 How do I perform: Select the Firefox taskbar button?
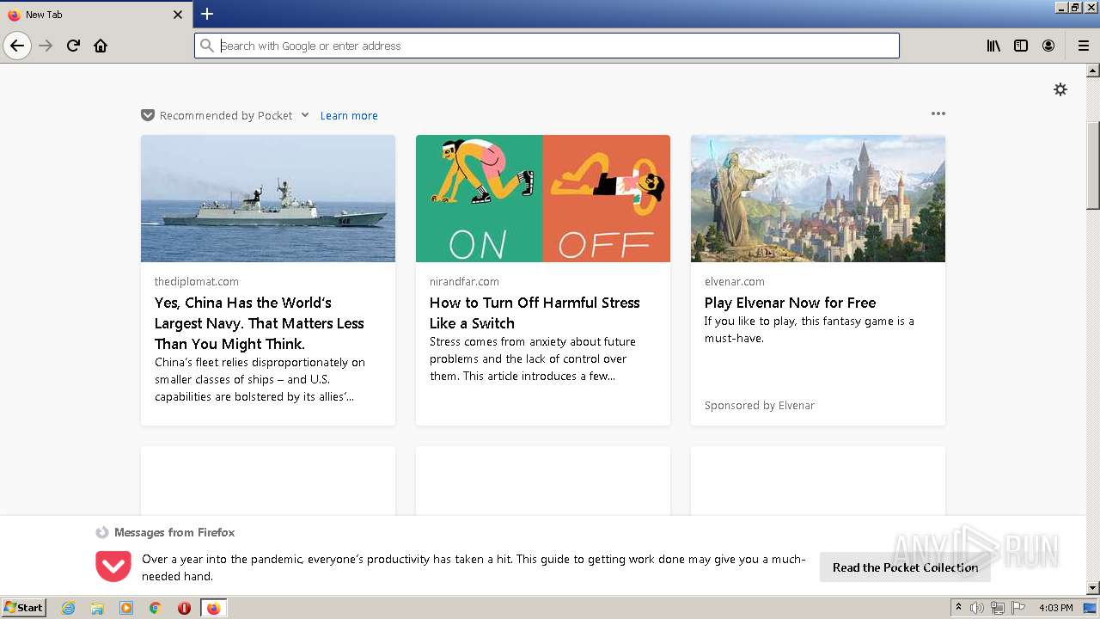tap(213, 608)
